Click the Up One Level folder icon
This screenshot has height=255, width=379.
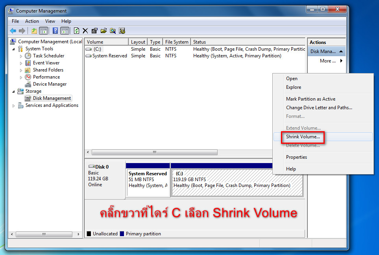tap(34, 31)
